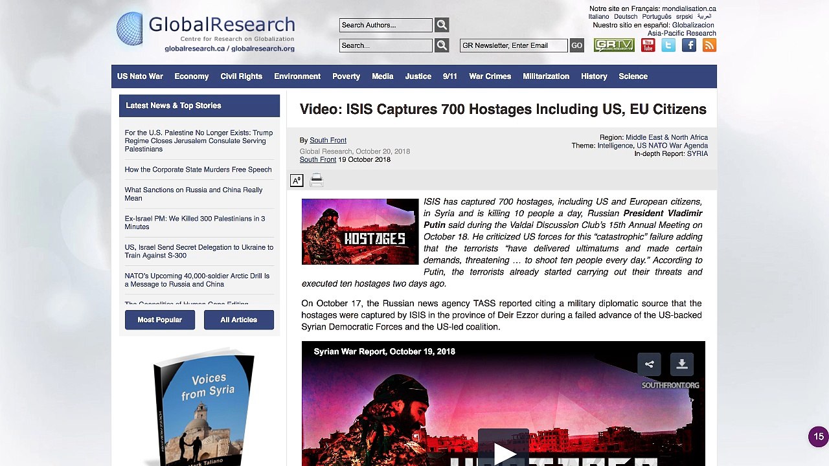Screen dimensions: 829x466
Task: Click the Asia-Pacific Research link
Action: [682, 34]
